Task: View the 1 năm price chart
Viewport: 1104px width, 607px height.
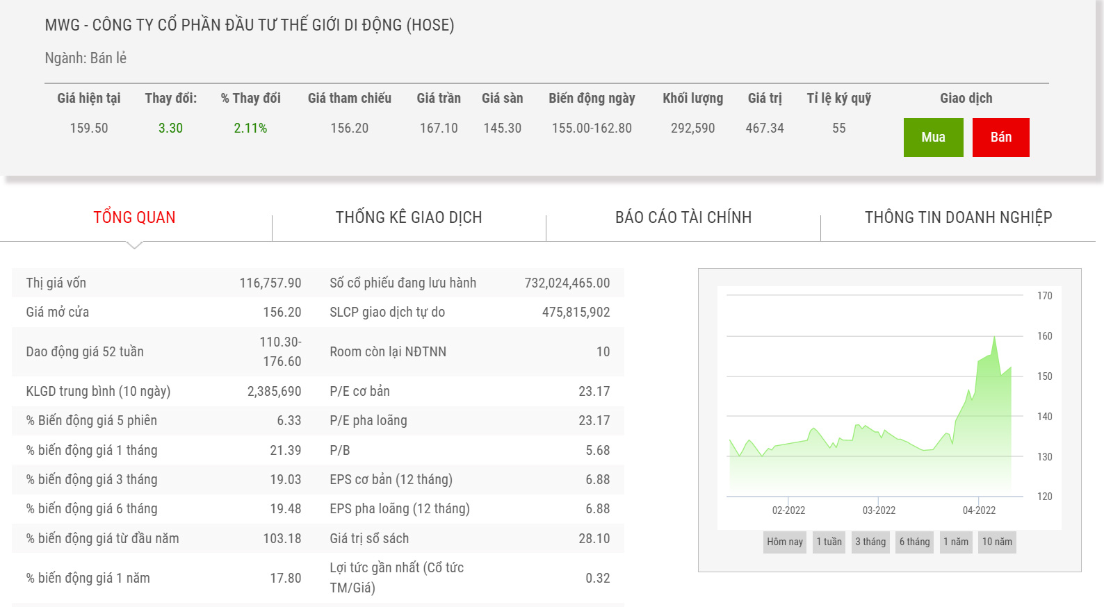Action: tap(955, 542)
